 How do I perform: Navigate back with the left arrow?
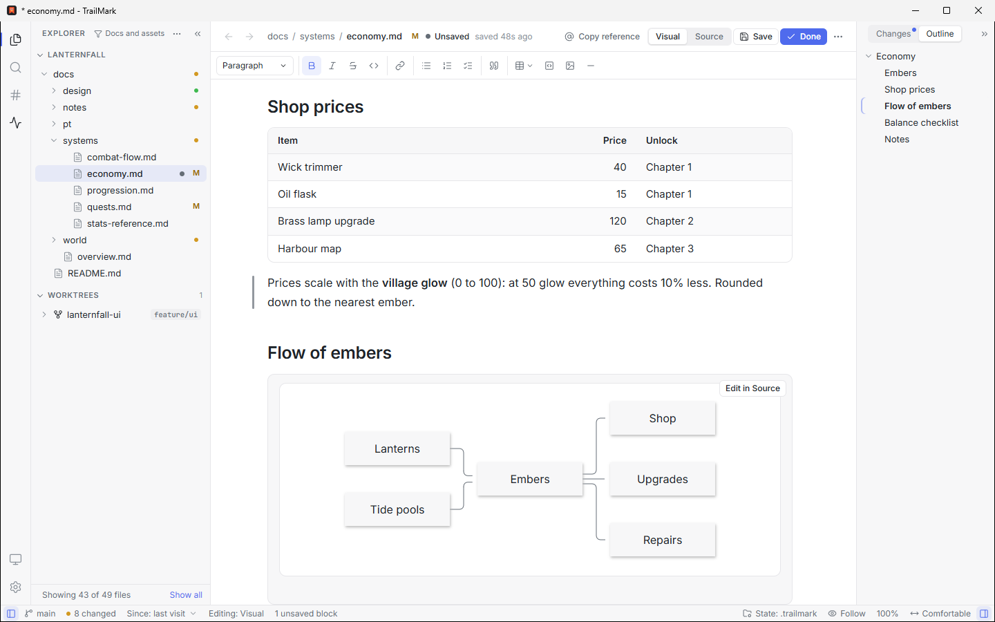[x=229, y=37]
